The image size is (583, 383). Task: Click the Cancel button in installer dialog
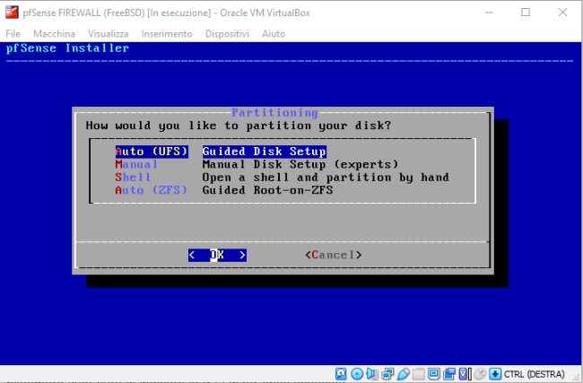pos(333,255)
